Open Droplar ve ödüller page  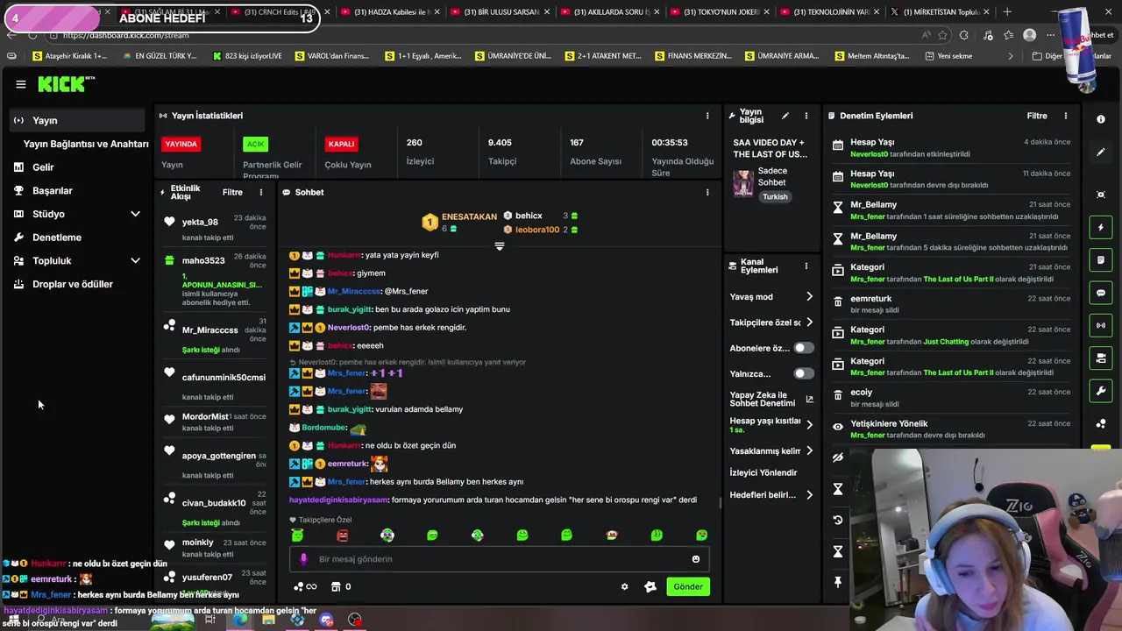point(73,284)
